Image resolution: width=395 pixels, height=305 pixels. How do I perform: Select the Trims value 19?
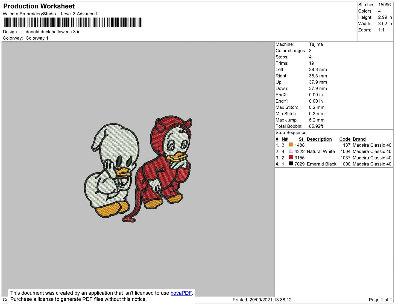point(312,63)
